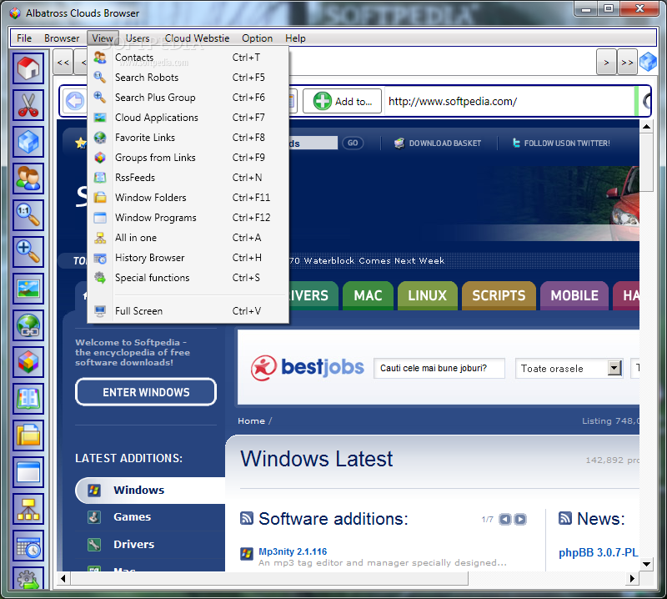Click the URL address field
The width and height of the screenshot is (667, 599).
[x=509, y=101]
